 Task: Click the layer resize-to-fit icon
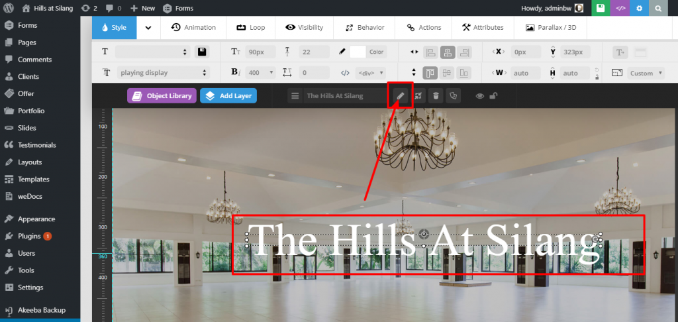[418, 95]
